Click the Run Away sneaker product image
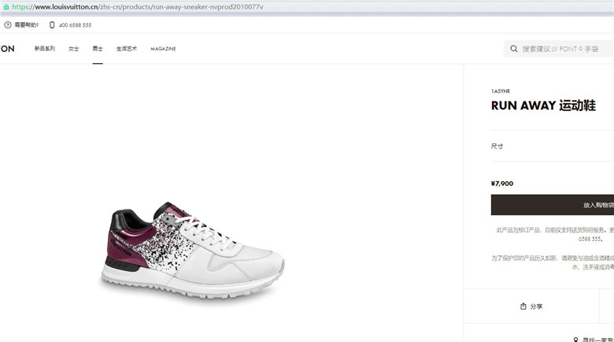The width and height of the screenshot is (614, 342). tap(191, 251)
